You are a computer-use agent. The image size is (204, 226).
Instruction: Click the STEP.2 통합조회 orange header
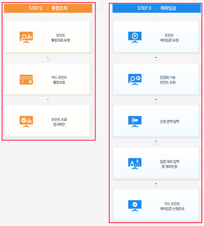pos(48,8)
